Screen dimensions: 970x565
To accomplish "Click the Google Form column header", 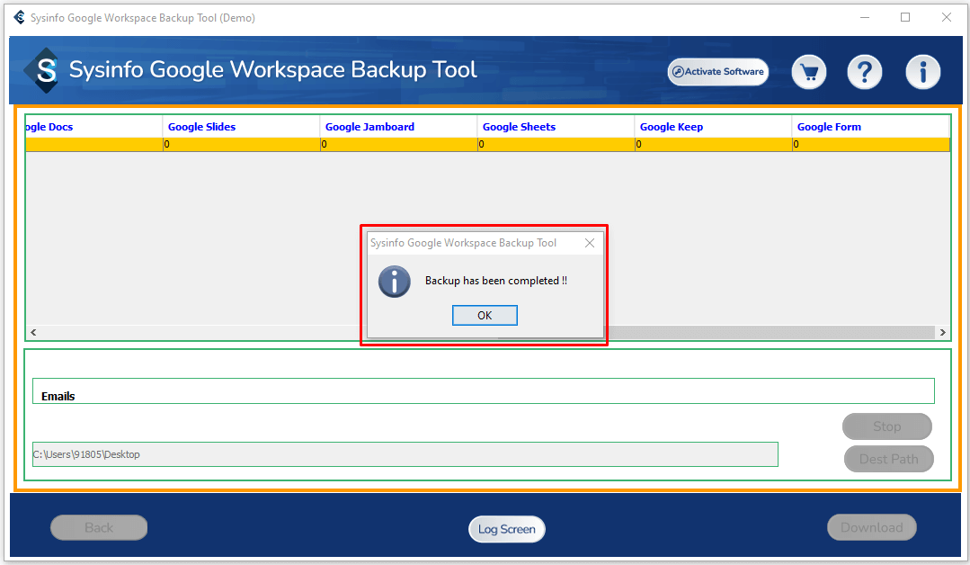I will click(x=870, y=127).
